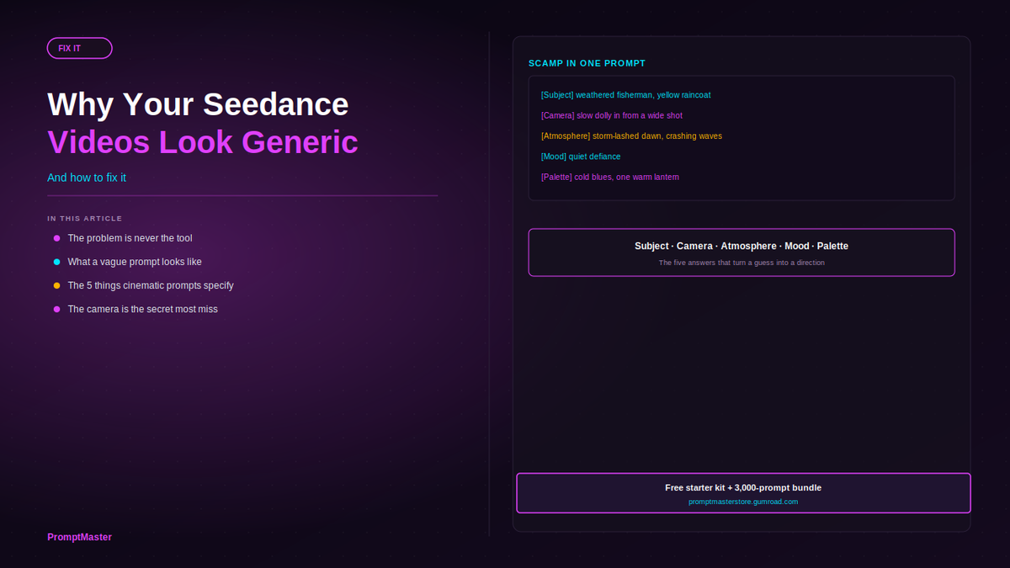Click the PromptMaster brand name
Screen dimensions: 1010x568
click(x=79, y=537)
